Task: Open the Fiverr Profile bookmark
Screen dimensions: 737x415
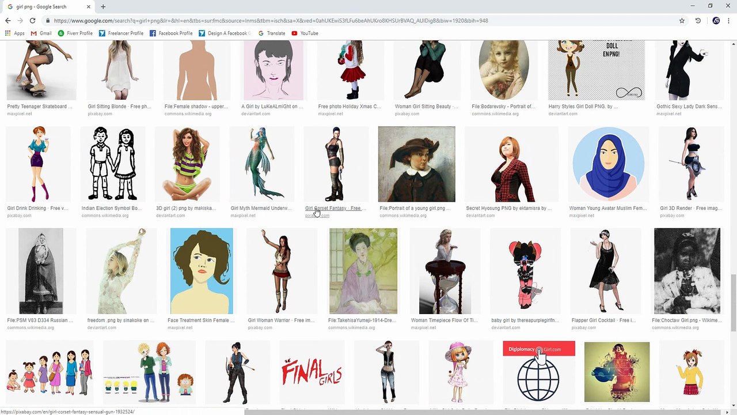Action: pos(75,33)
